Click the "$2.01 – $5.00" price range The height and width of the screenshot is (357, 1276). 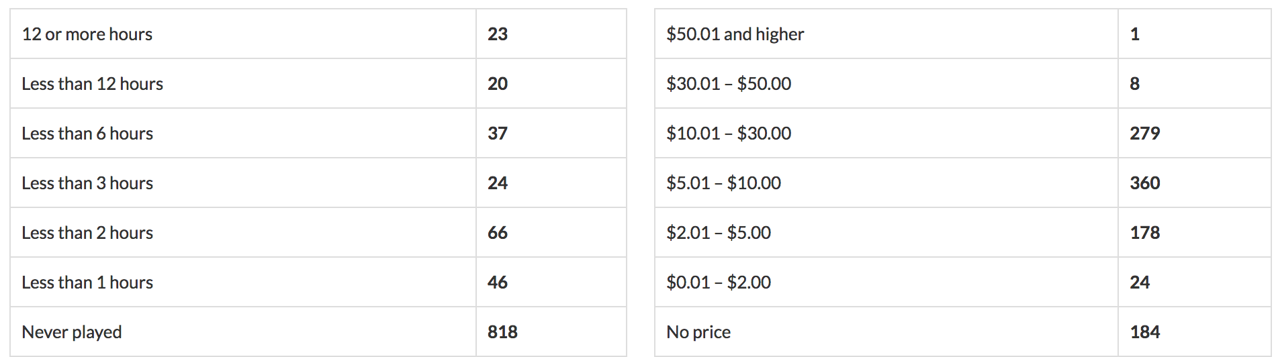[x=719, y=233]
